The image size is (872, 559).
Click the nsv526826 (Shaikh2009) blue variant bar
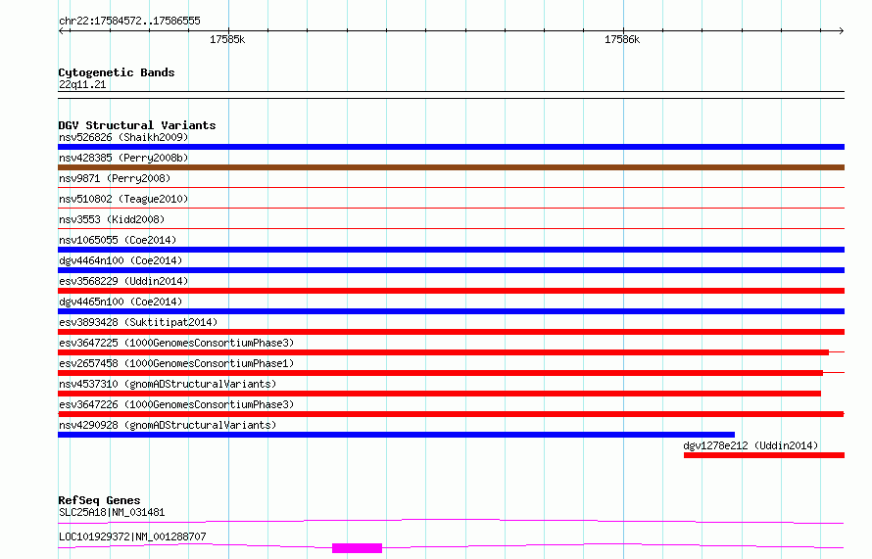click(x=451, y=147)
